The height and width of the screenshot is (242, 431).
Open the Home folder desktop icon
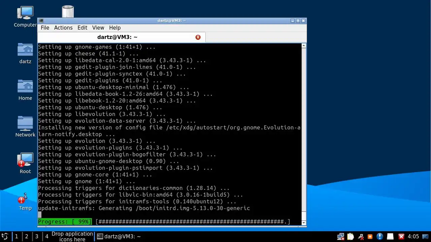(x=25, y=90)
